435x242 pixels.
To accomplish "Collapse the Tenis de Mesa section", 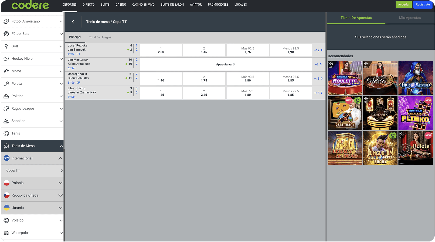I will click(61, 146).
